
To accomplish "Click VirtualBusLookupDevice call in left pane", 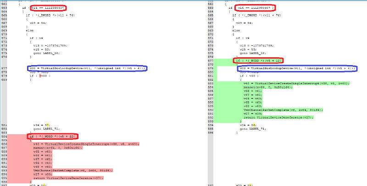I will 88,68.
